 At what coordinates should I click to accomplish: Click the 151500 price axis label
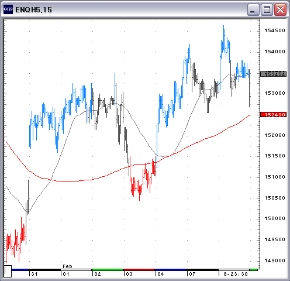point(275,156)
